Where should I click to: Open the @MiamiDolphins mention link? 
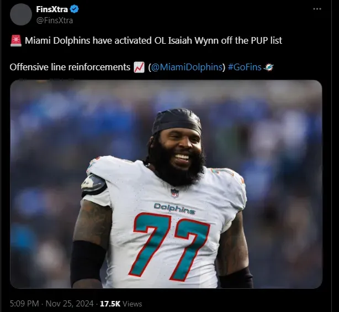click(187, 67)
